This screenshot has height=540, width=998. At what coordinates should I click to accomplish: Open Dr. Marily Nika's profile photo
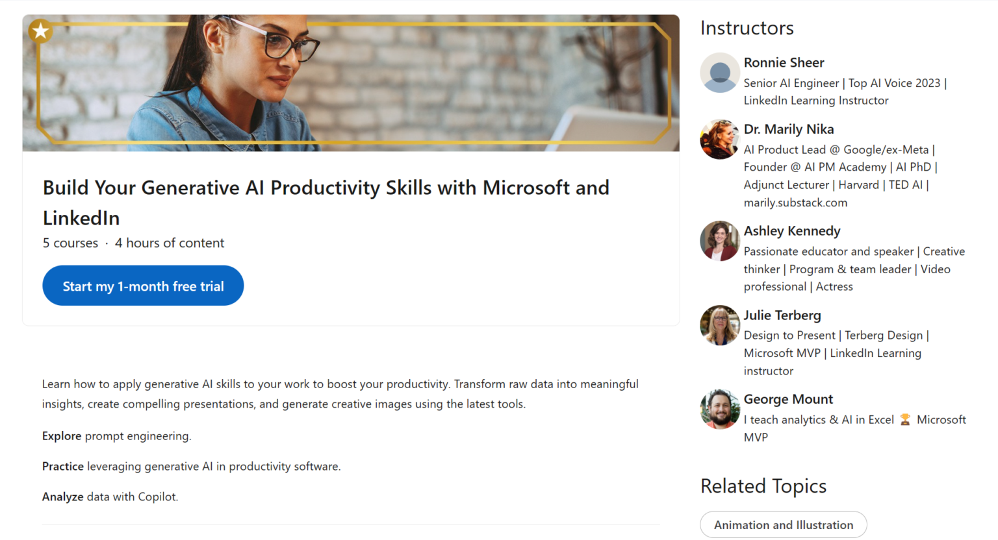click(x=719, y=140)
